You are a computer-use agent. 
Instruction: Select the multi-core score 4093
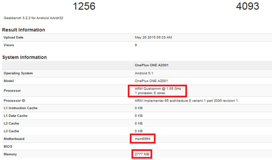click(x=248, y=6)
